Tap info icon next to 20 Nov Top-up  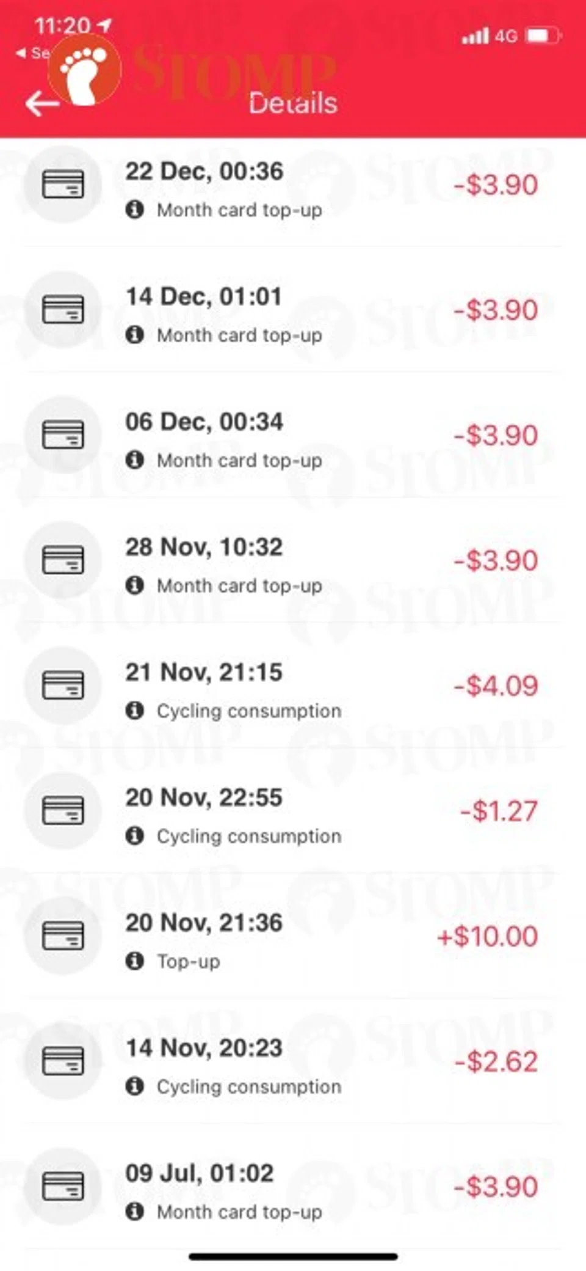[x=134, y=961]
